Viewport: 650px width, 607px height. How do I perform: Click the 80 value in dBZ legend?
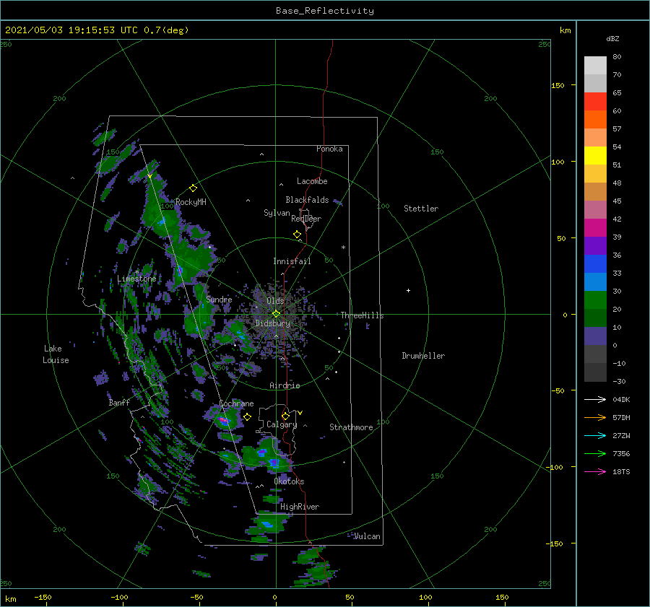tap(617, 56)
